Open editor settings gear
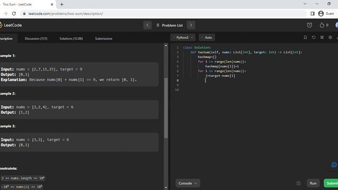338x190 pixels. 330,37
